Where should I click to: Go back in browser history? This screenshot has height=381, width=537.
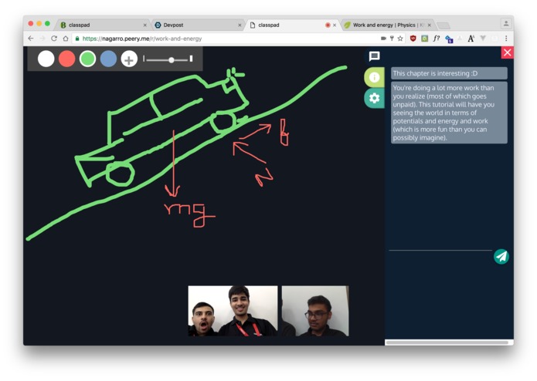[31, 39]
